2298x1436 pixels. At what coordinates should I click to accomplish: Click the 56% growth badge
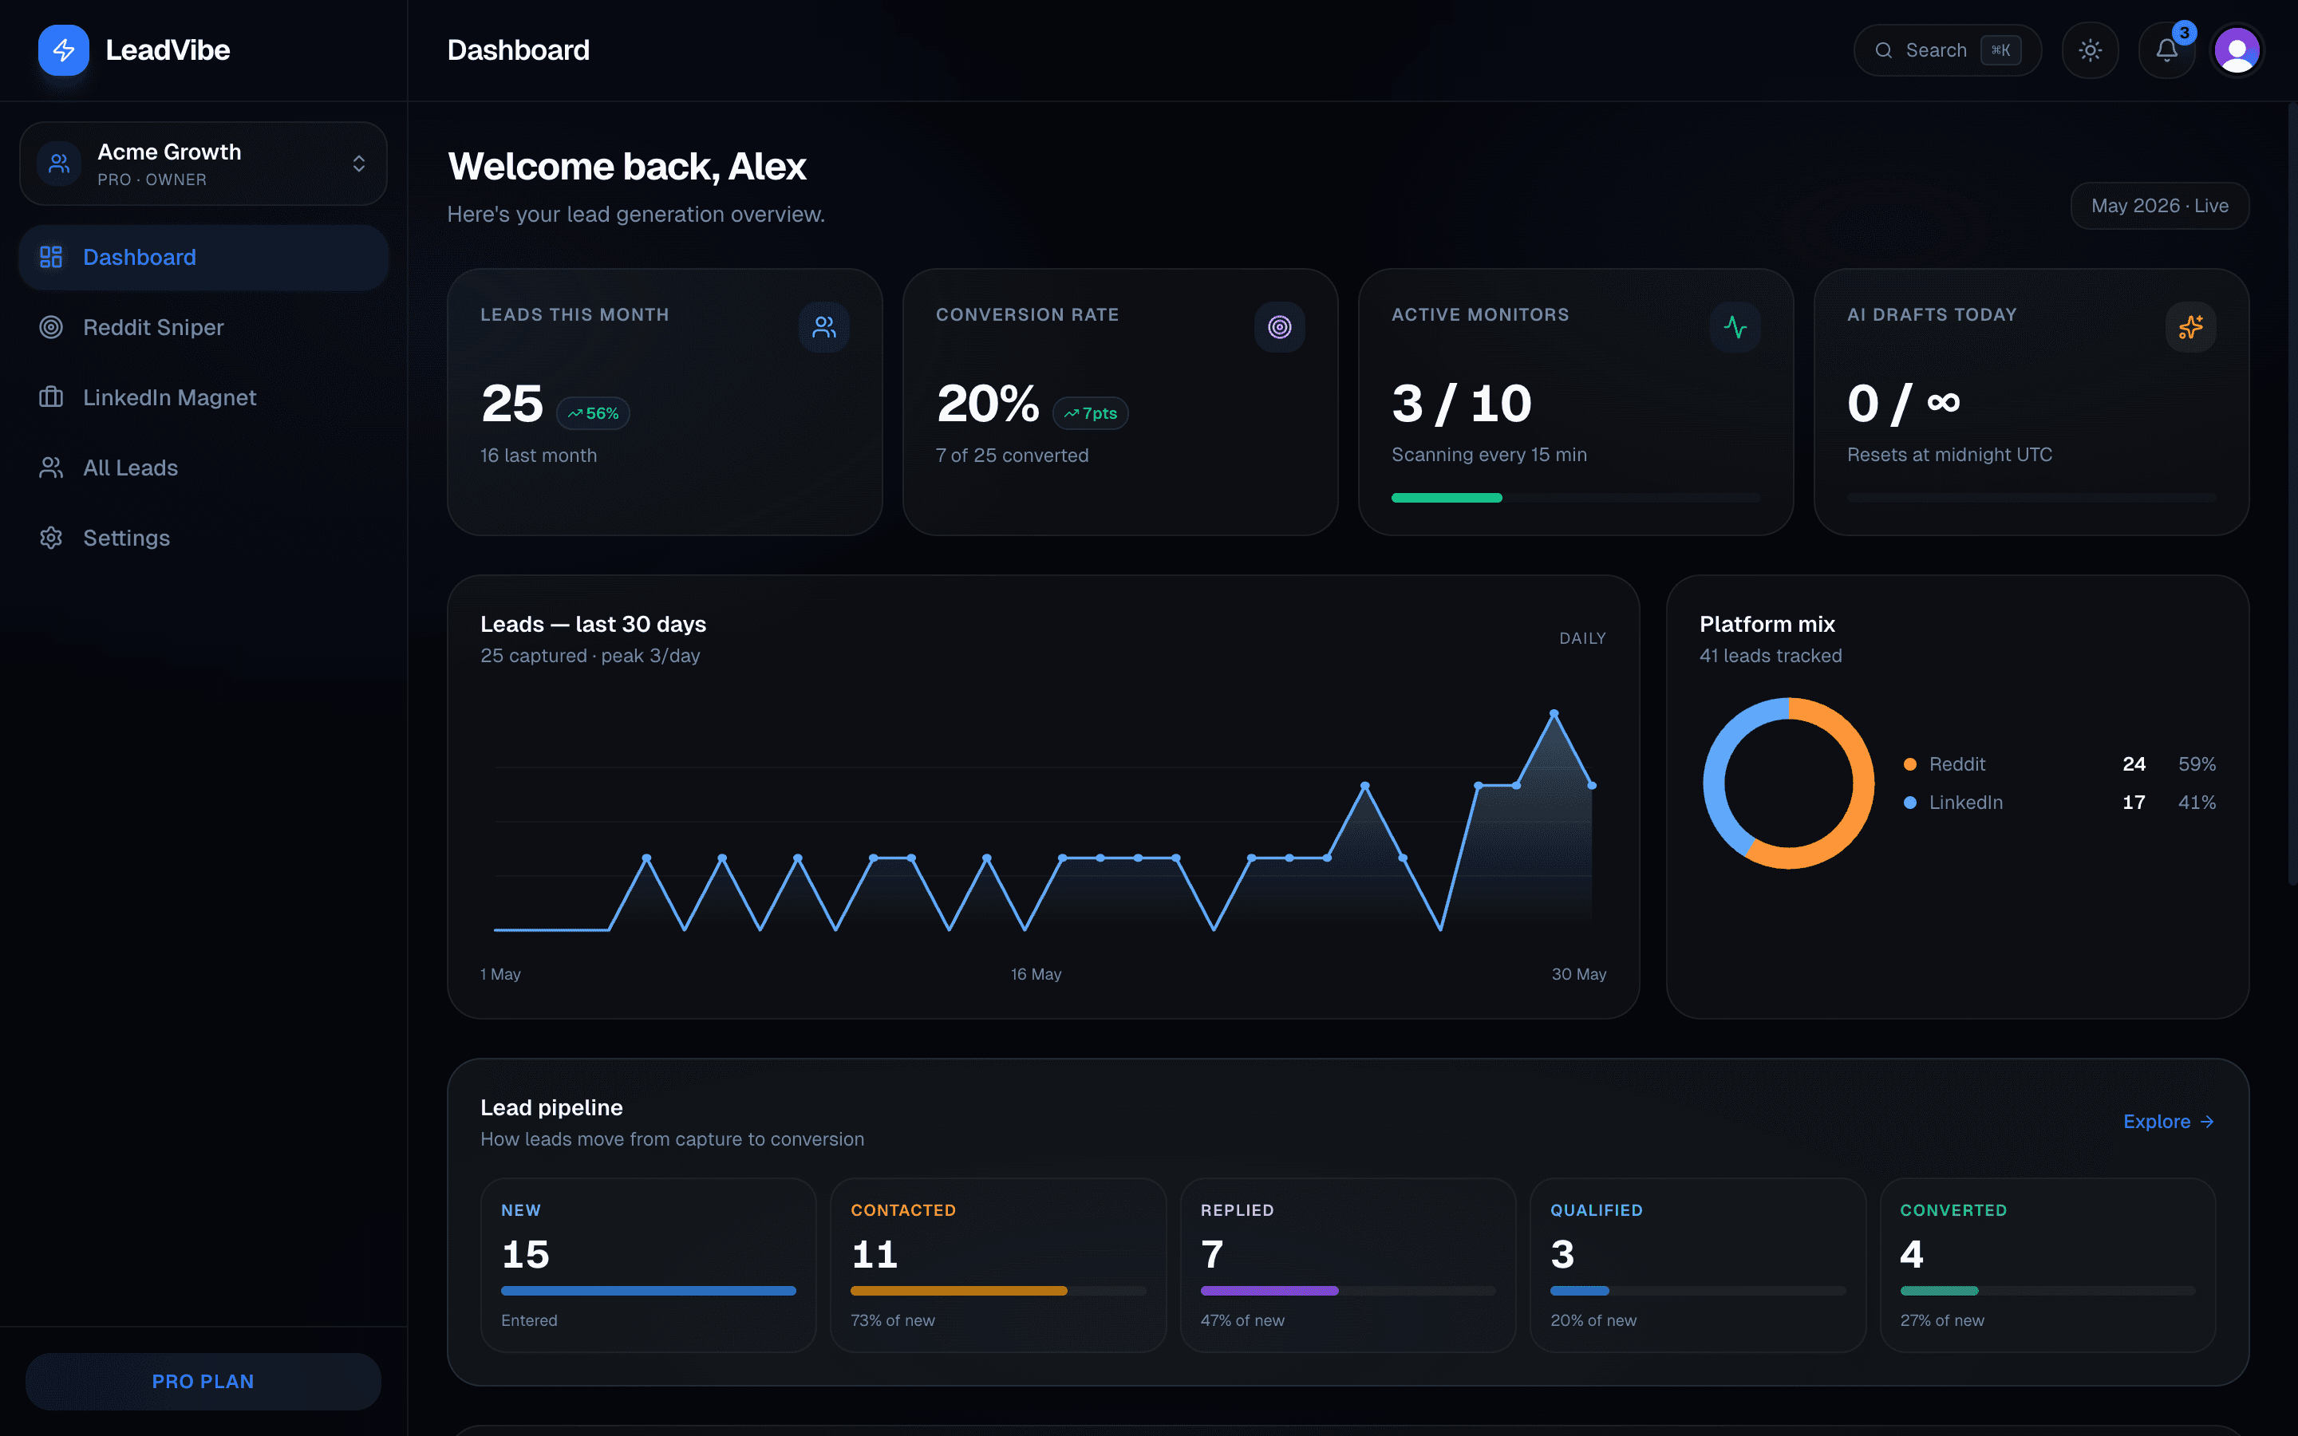coord(594,413)
